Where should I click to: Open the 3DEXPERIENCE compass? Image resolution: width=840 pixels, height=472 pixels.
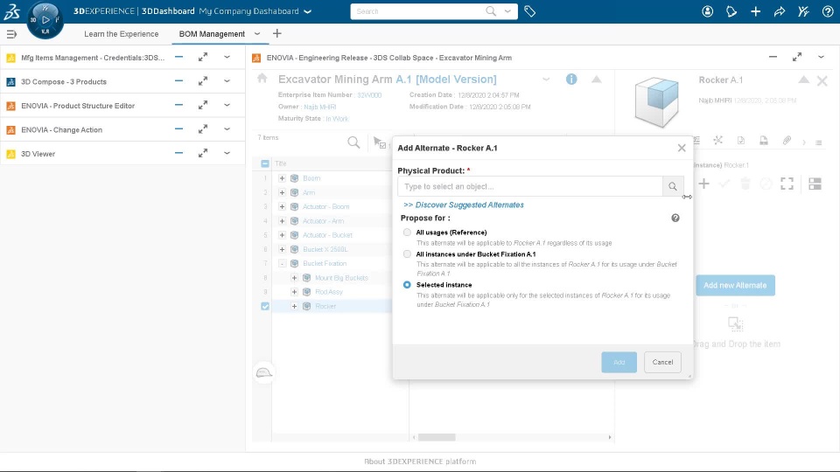(x=45, y=20)
